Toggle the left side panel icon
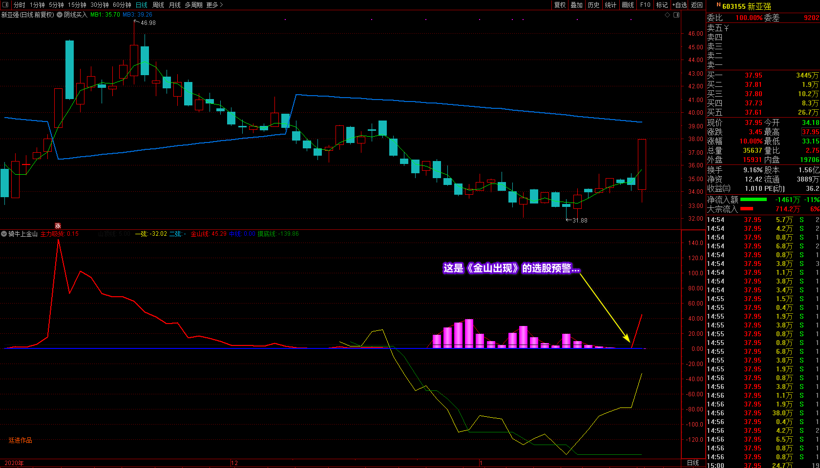820x468 pixels. (x=5, y=5)
